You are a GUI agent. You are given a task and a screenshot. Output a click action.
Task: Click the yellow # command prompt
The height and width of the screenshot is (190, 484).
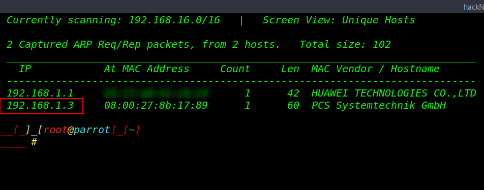34,142
